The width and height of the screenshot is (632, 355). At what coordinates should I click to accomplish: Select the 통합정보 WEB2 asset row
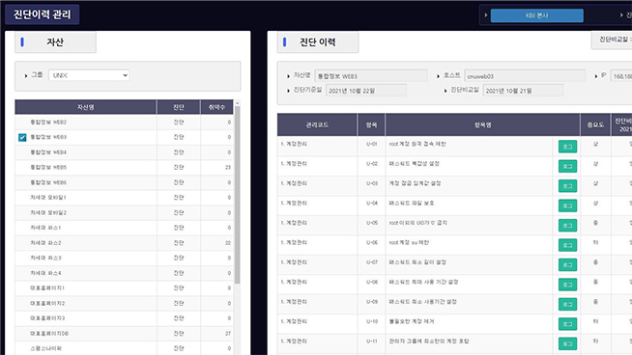pos(124,122)
